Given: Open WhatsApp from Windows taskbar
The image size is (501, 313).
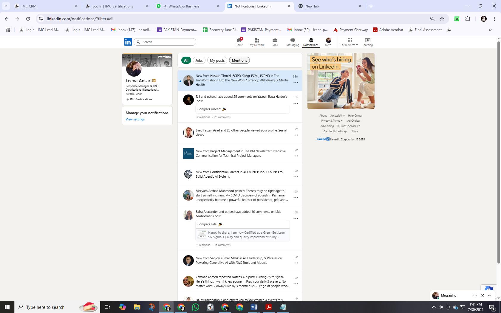Looking at the screenshot, I should (x=196, y=307).
